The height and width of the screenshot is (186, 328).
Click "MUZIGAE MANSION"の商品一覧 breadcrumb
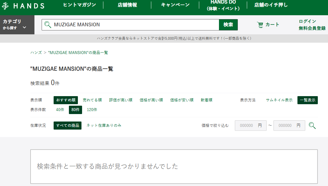[78, 53]
